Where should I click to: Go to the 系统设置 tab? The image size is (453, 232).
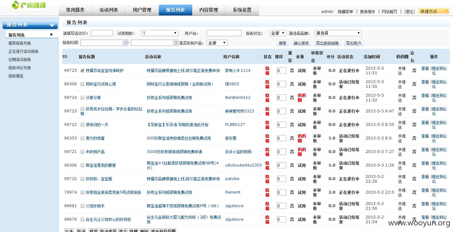point(242,10)
